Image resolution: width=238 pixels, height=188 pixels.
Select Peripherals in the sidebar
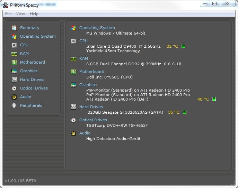coord(31,105)
